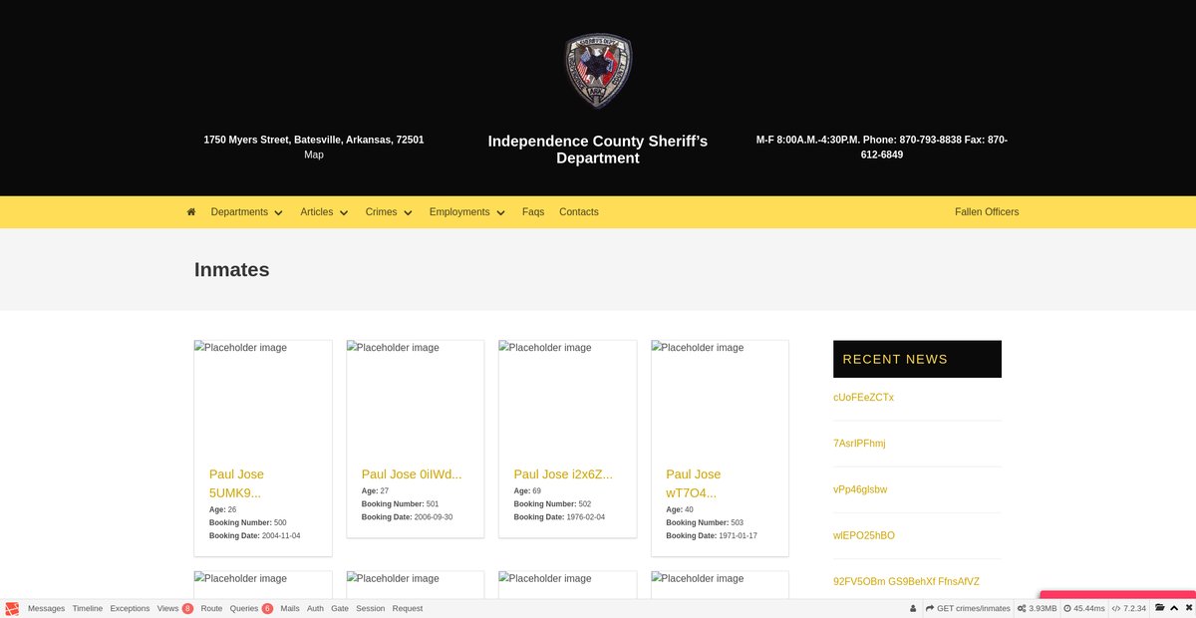Open the Contacts page
The height and width of the screenshot is (618, 1196).
click(579, 212)
